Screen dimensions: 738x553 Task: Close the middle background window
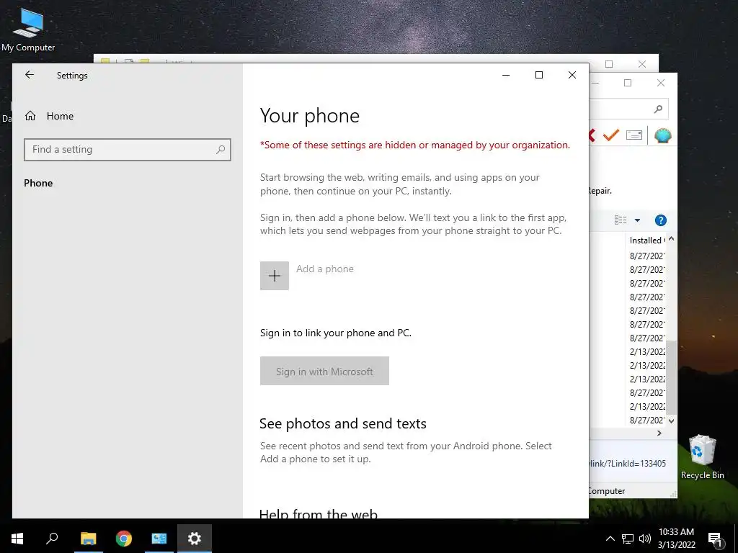pyautogui.click(x=661, y=83)
